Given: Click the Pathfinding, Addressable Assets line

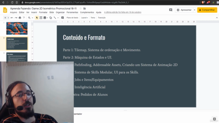Looking at the screenshot, I should point(126,65).
